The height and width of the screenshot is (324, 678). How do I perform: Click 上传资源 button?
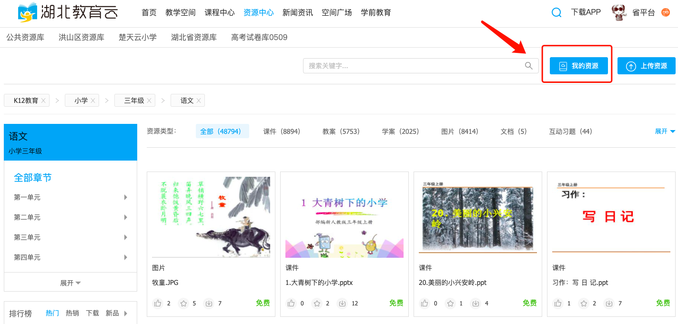click(x=647, y=66)
